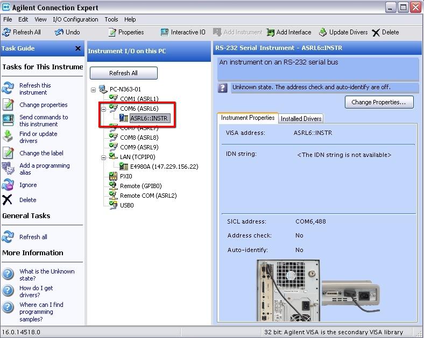Screen dimensions: 424x338
Task: Select Remote COM (ASRL2) in the tree
Action: (x=148, y=196)
